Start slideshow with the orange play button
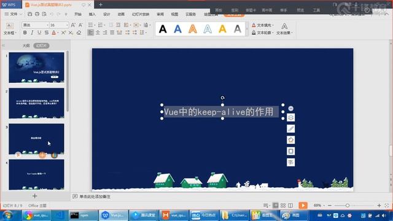This screenshot has height=221, width=393. (303, 206)
